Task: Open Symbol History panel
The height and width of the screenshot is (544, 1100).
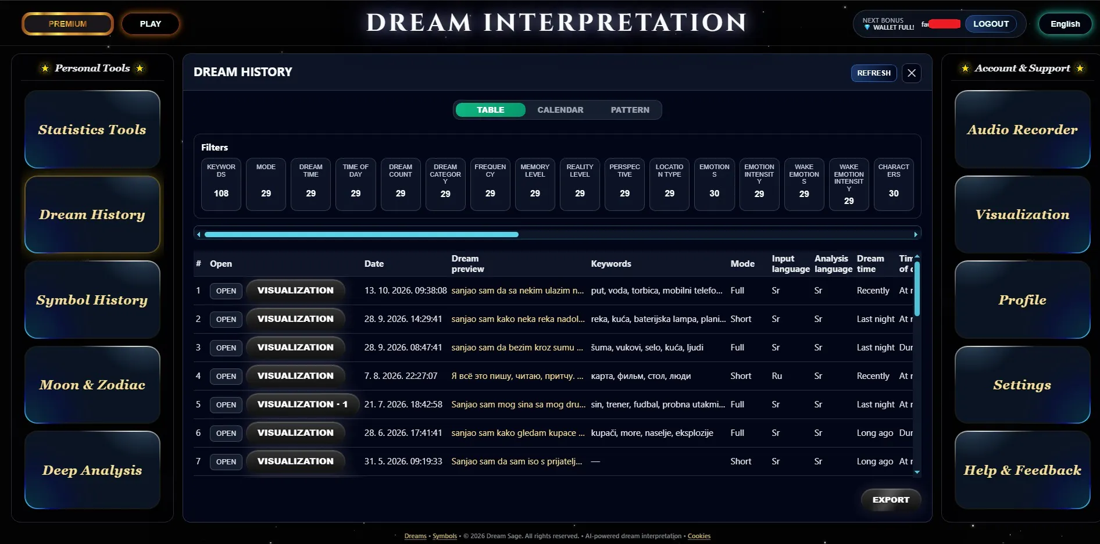Action: [92, 300]
